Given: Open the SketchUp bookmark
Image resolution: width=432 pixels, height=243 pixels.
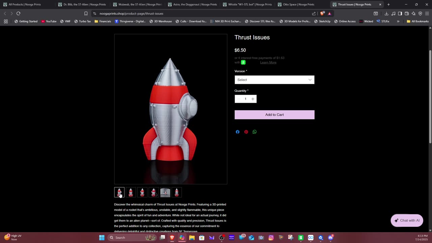Looking at the screenshot, I should click(x=322, y=21).
